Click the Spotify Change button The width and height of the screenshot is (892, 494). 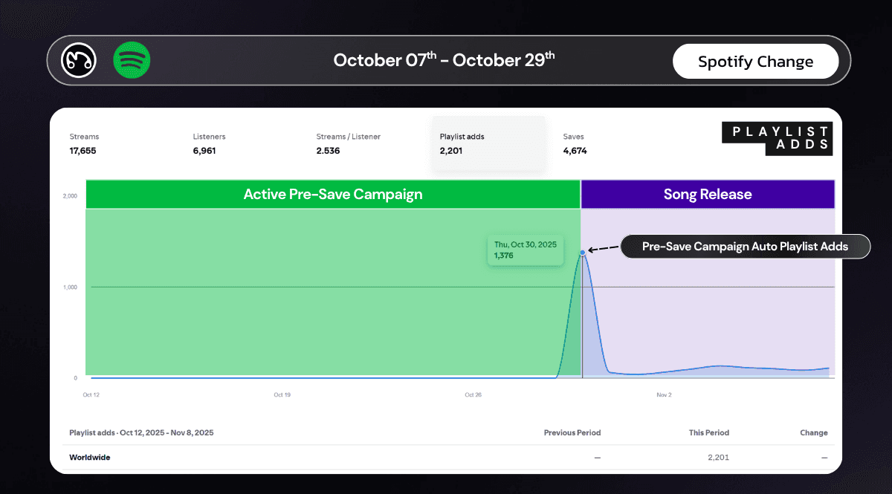point(755,61)
